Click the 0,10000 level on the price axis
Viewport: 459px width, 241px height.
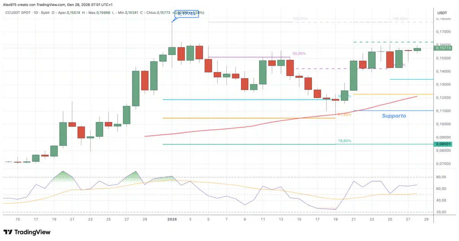coord(442,124)
